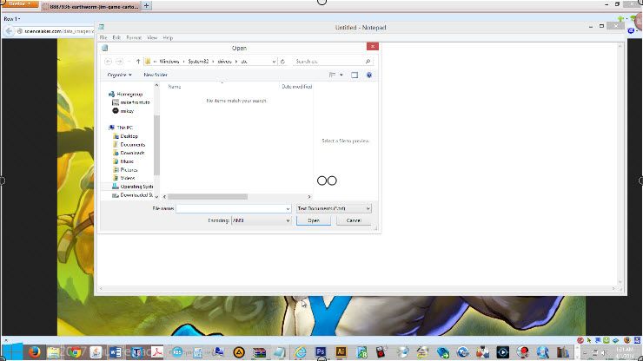Open the dialog help icon

point(369,75)
